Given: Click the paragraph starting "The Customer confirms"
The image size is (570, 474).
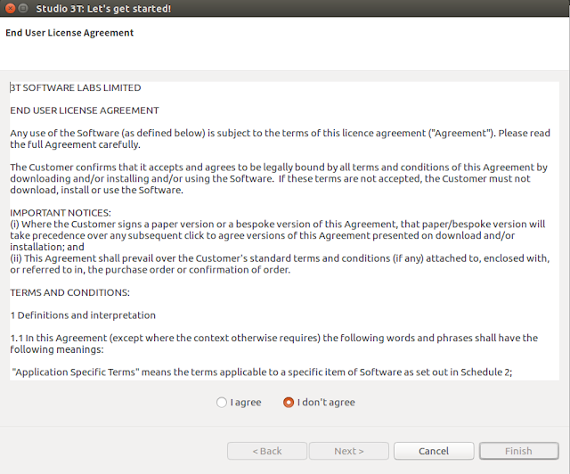Looking at the screenshot, I should pos(279,178).
